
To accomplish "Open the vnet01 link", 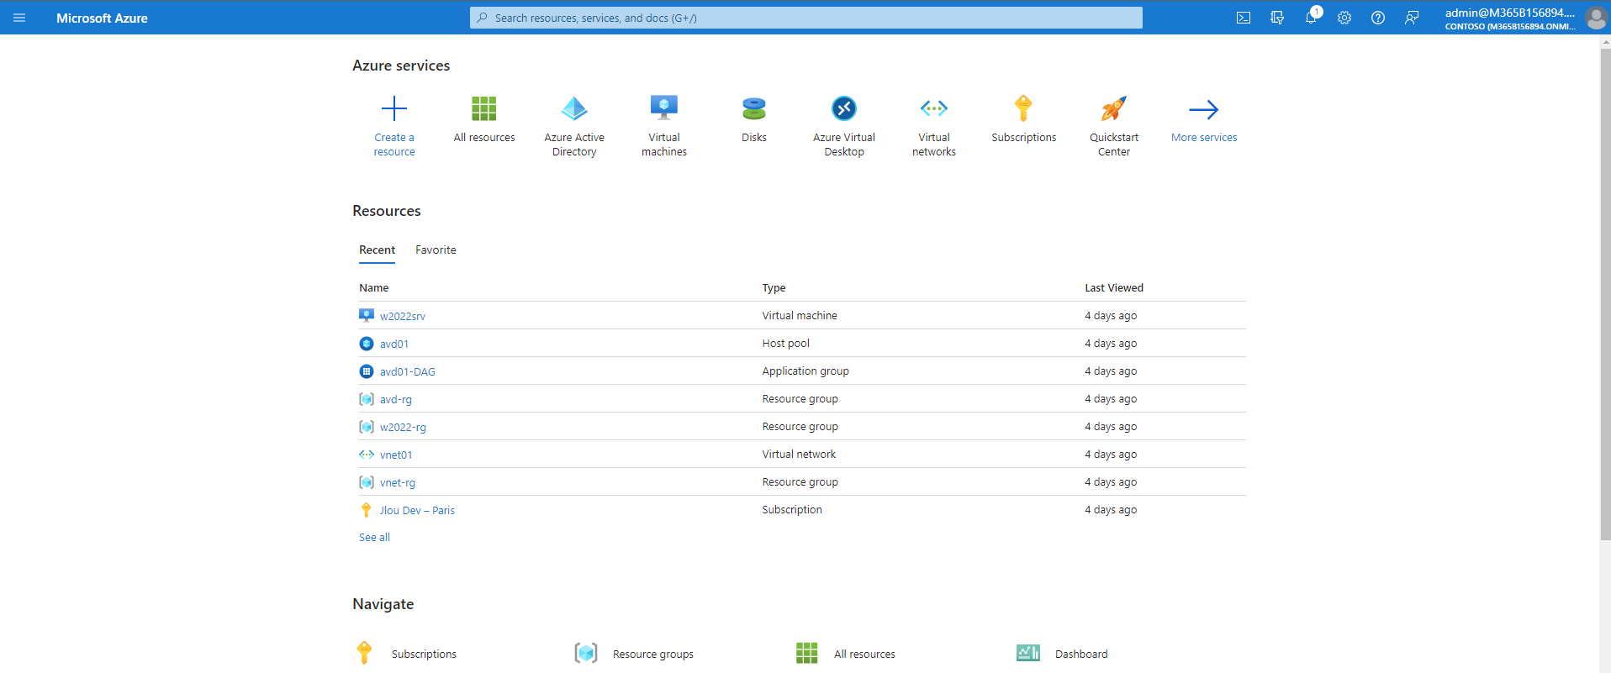I will tap(396, 455).
